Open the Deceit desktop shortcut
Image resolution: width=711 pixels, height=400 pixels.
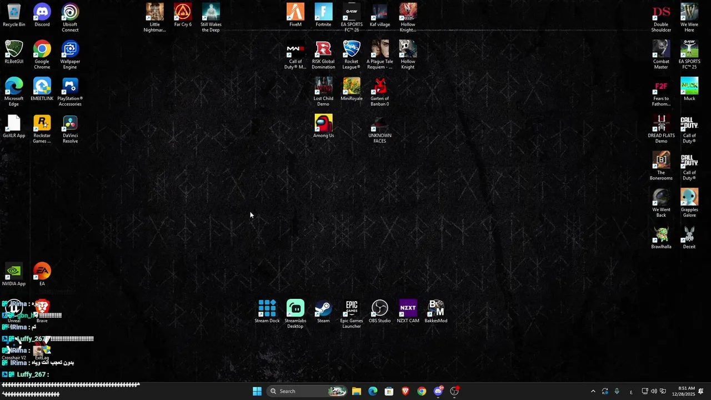689,238
